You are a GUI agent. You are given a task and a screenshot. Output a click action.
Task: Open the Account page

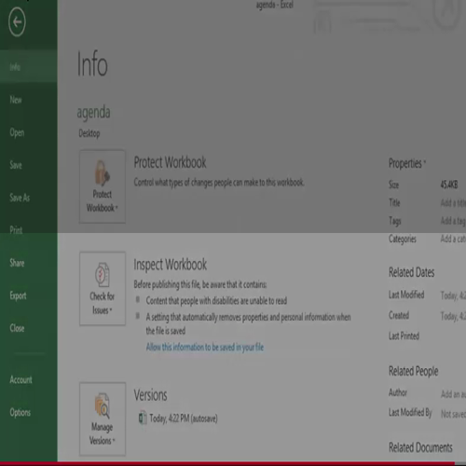(x=29, y=379)
